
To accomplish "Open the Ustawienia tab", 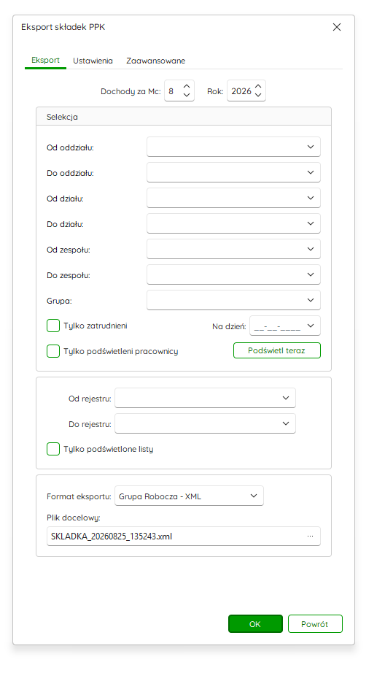I will tap(93, 61).
